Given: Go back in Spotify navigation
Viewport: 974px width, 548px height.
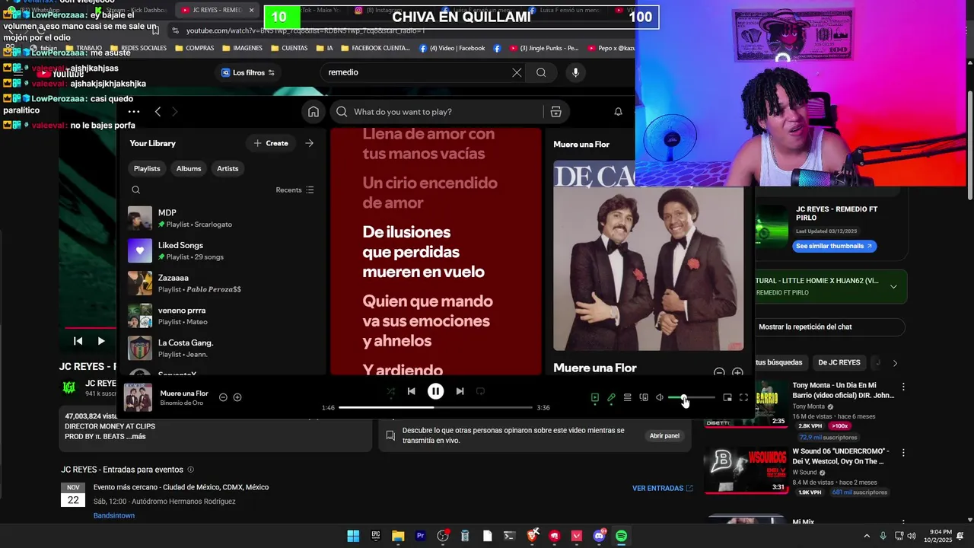Looking at the screenshot, I should pos(158,112).
